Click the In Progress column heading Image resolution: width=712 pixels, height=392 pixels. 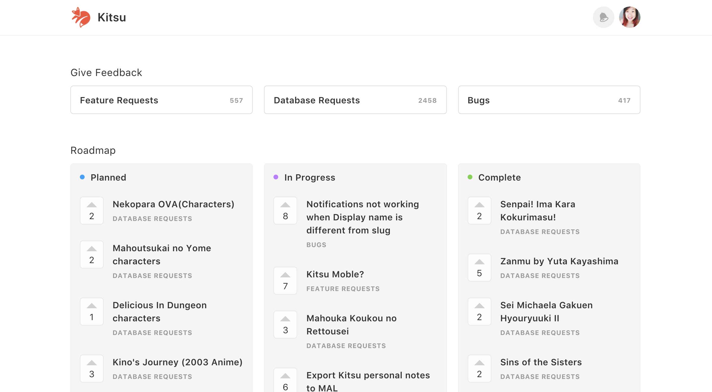pyautogui.click(x=310, y=178)
